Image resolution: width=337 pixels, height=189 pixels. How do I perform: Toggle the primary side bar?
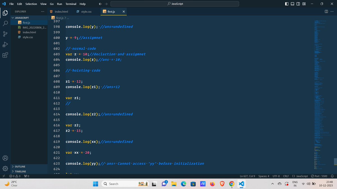pyautogui.click(x=286, y=4)
